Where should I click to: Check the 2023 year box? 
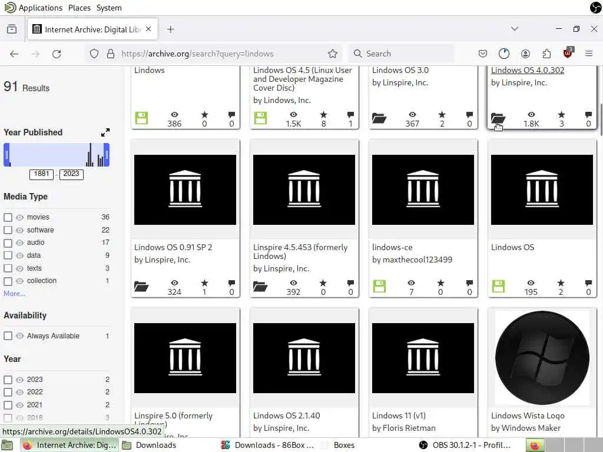8,380
